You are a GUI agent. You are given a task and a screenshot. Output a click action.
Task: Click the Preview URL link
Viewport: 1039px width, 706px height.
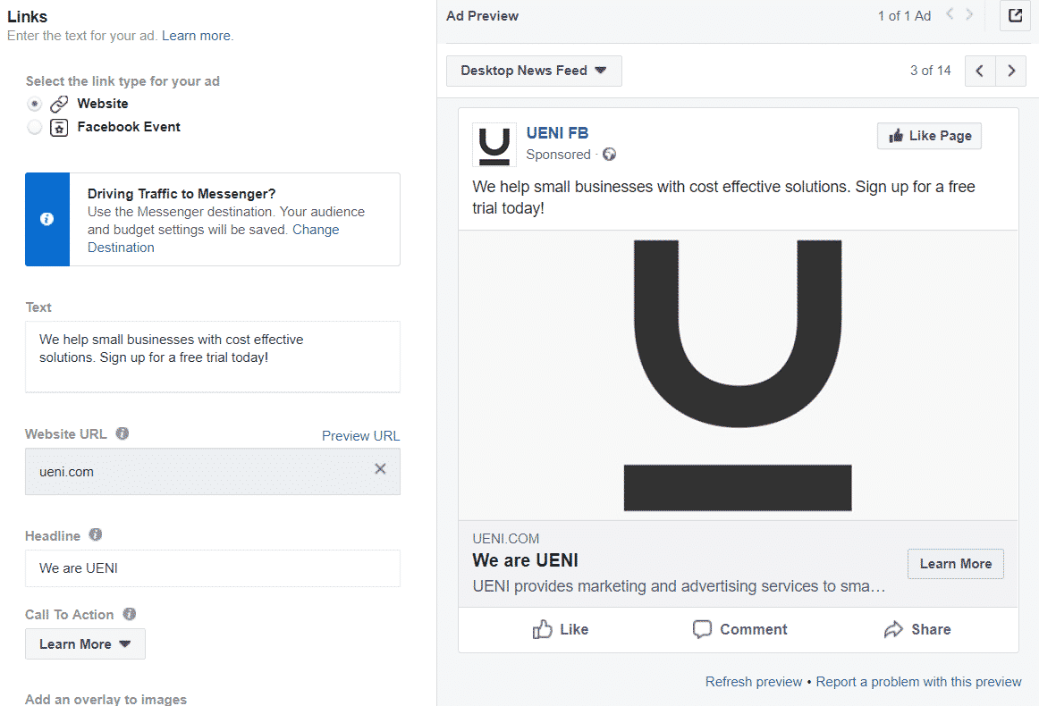(x=360, y=436)
